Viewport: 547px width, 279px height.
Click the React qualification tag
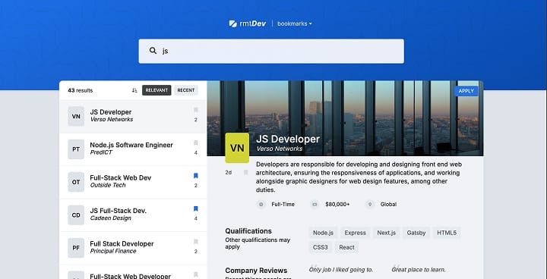pos(346,247)
